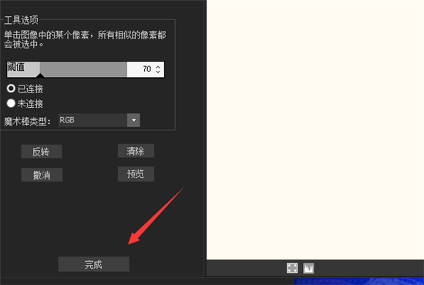The image size is (424, 285).
Task: Click the 工具选项 heading text
Action: [22, 20]
